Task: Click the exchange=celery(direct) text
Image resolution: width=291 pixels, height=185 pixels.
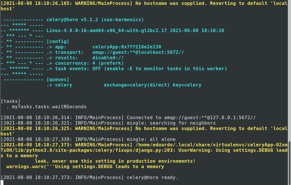Action: pyautogui.click(x=137, y=85)
